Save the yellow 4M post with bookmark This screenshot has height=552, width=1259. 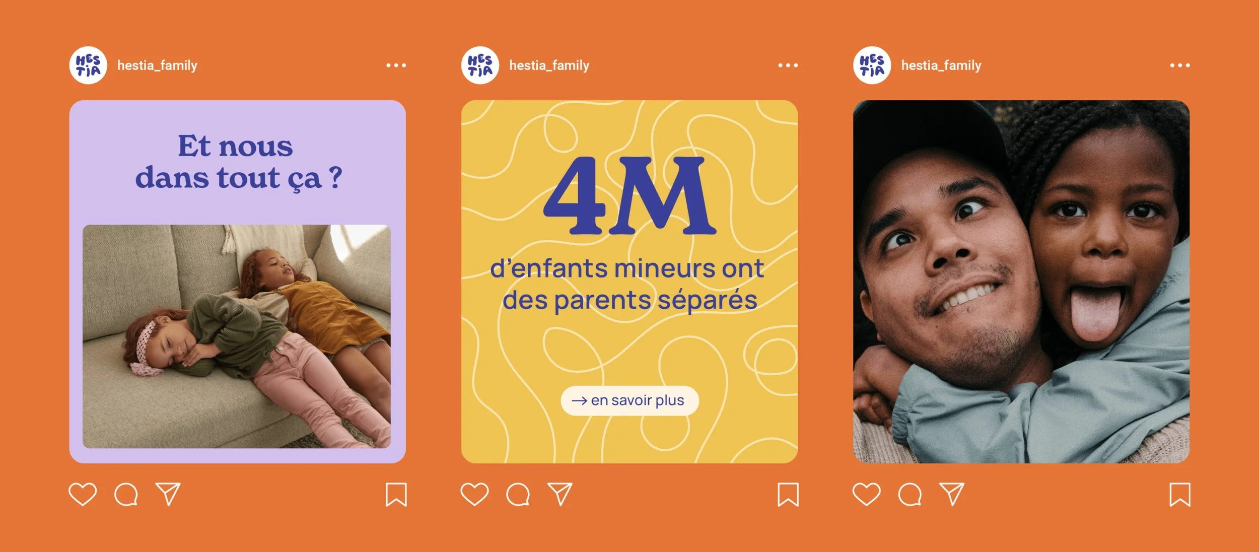(788, 495)
